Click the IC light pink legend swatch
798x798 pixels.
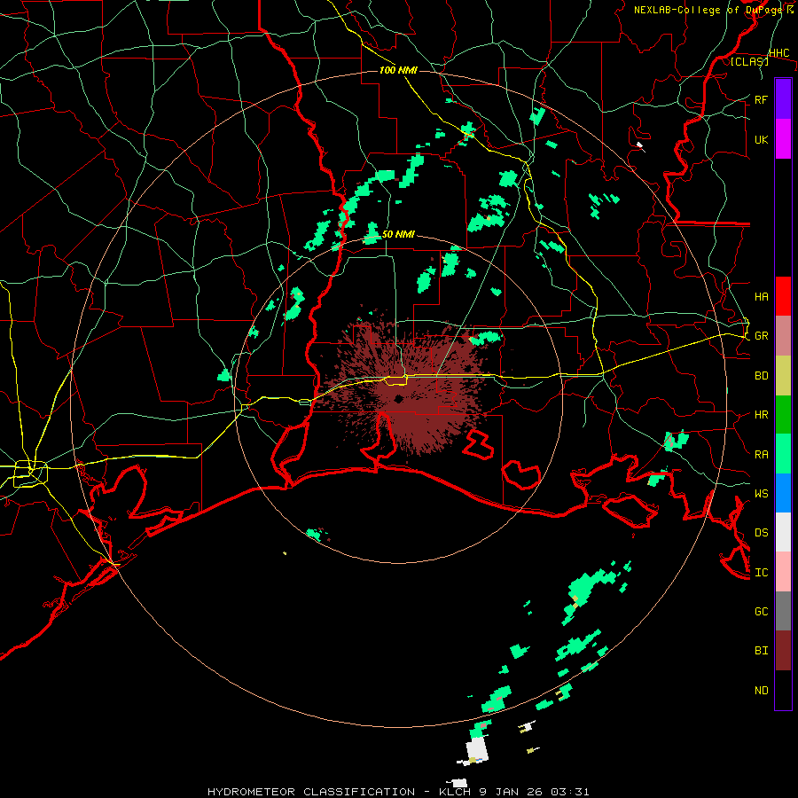[783, 572]
